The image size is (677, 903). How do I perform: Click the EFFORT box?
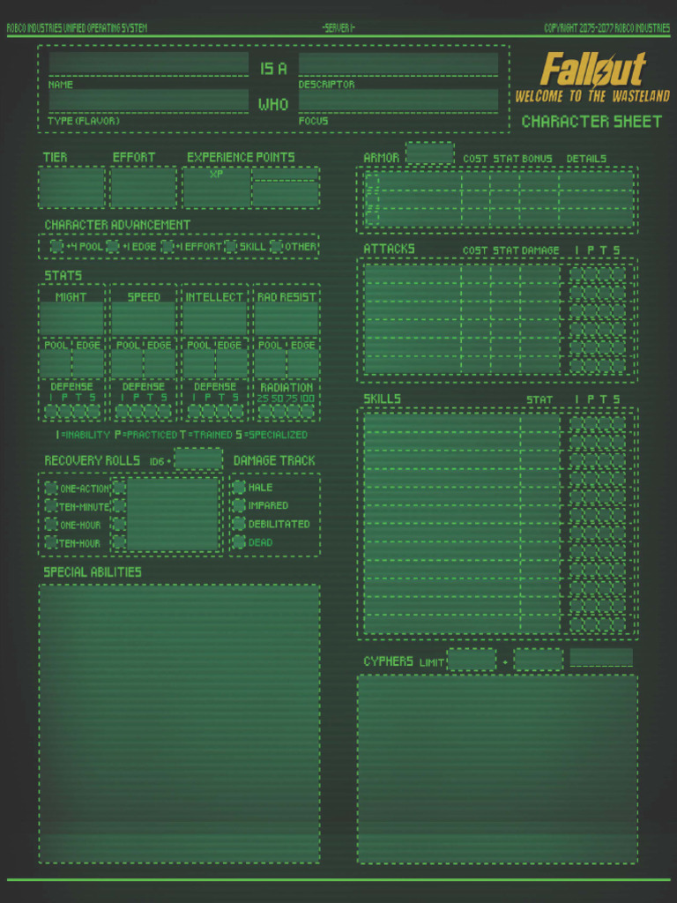click(144, 187)
